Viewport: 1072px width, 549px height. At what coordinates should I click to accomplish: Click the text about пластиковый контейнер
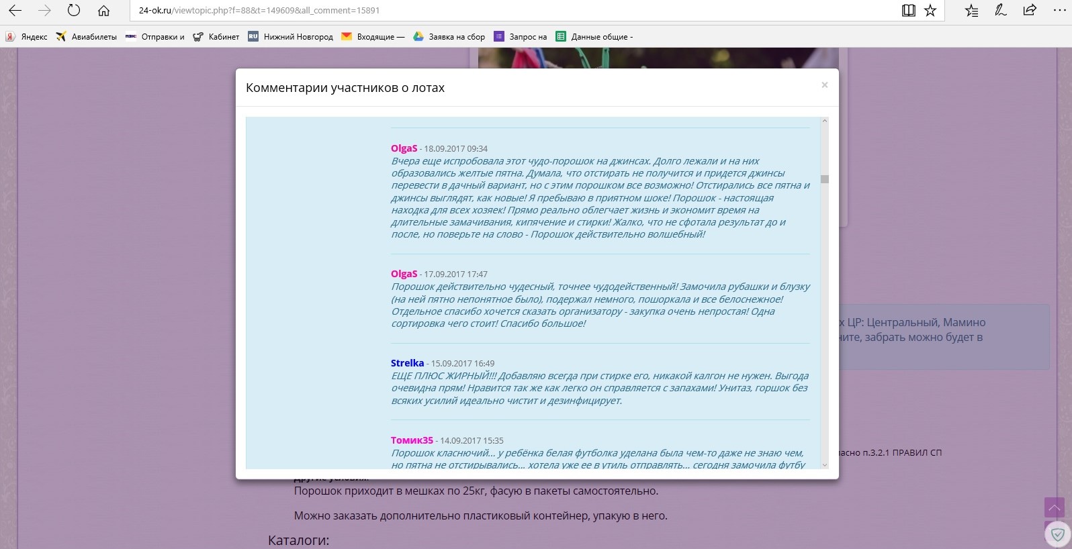481,515
